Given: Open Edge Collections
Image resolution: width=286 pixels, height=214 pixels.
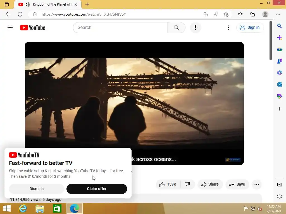Looking at the screenshot, I should [252, 14].
